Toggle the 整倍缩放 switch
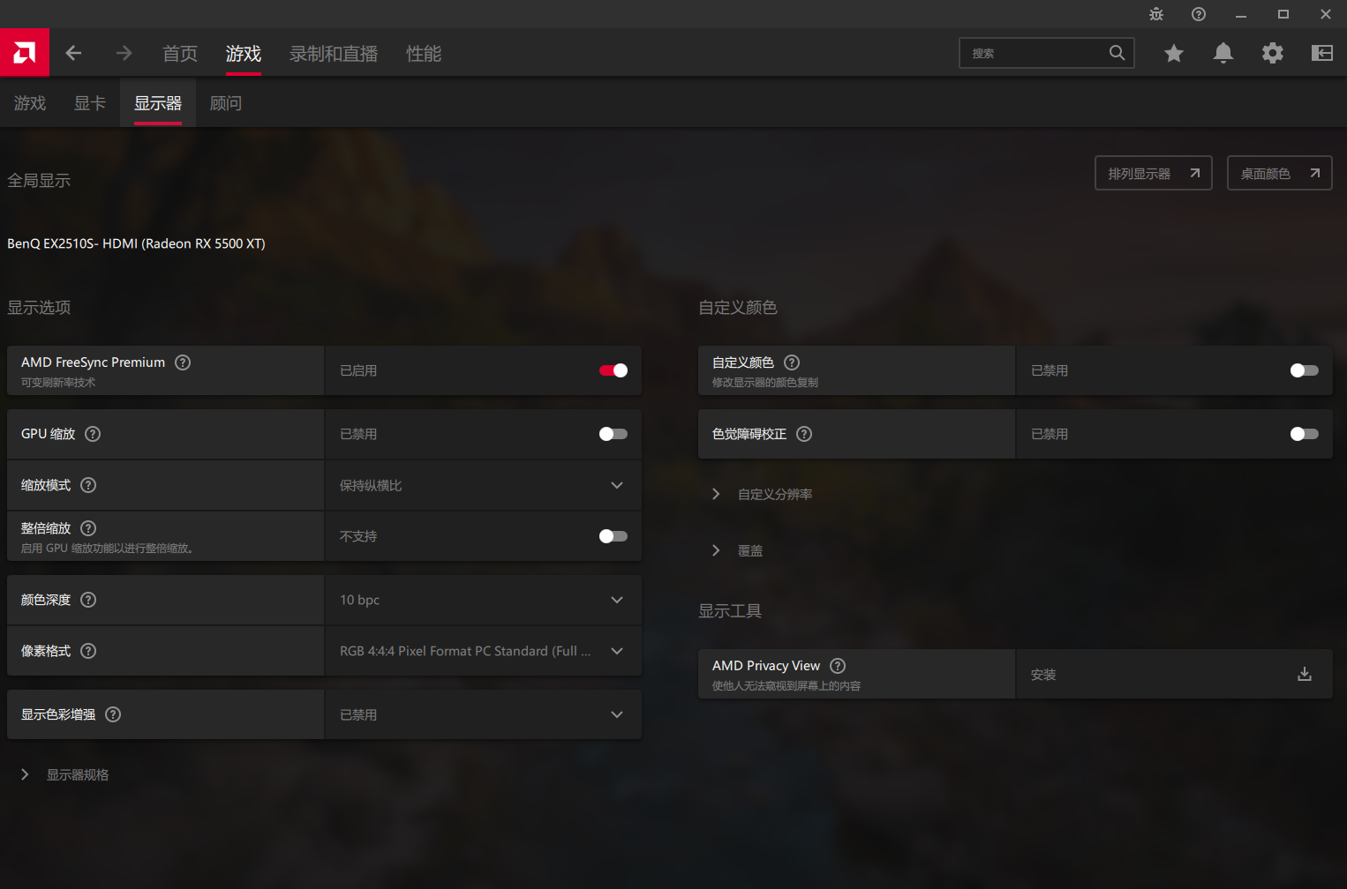 [613, 536]
